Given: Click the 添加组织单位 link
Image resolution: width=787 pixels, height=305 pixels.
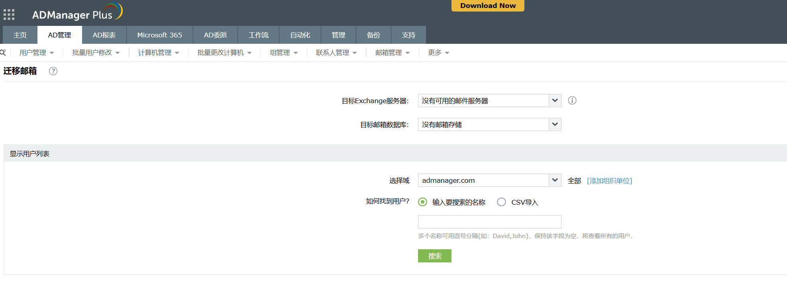Looking at the screenshot, I should [x=609, y=181].
